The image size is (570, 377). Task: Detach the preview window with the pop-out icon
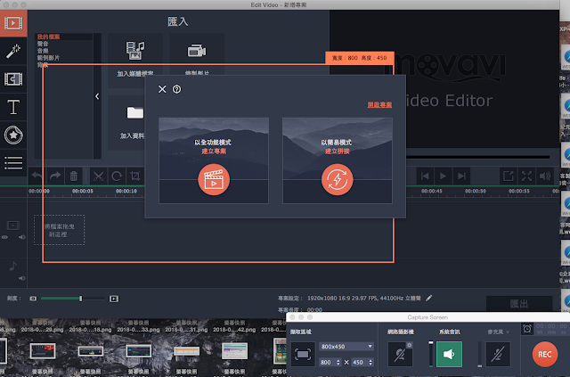pyautogui.click(x=509, y=176)
